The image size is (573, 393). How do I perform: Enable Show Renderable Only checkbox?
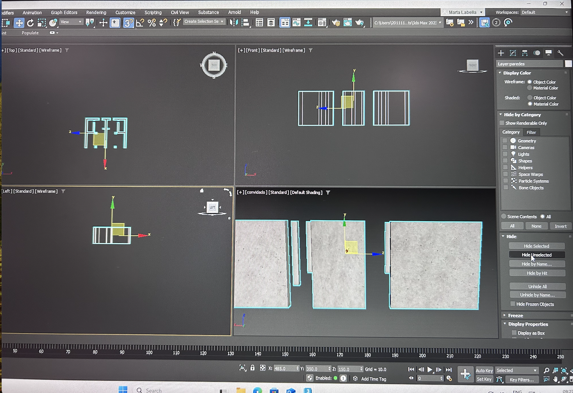(x=502, y=123)
